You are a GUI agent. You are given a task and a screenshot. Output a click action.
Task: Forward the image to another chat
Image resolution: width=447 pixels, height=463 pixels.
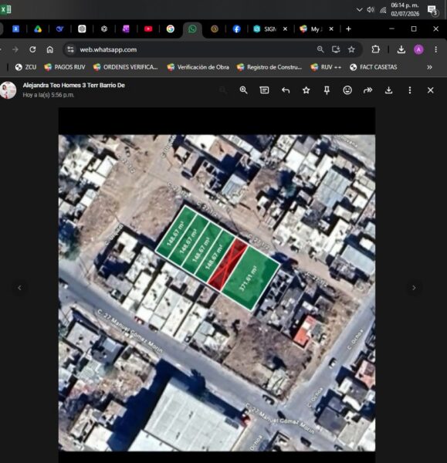coord(367,90)
